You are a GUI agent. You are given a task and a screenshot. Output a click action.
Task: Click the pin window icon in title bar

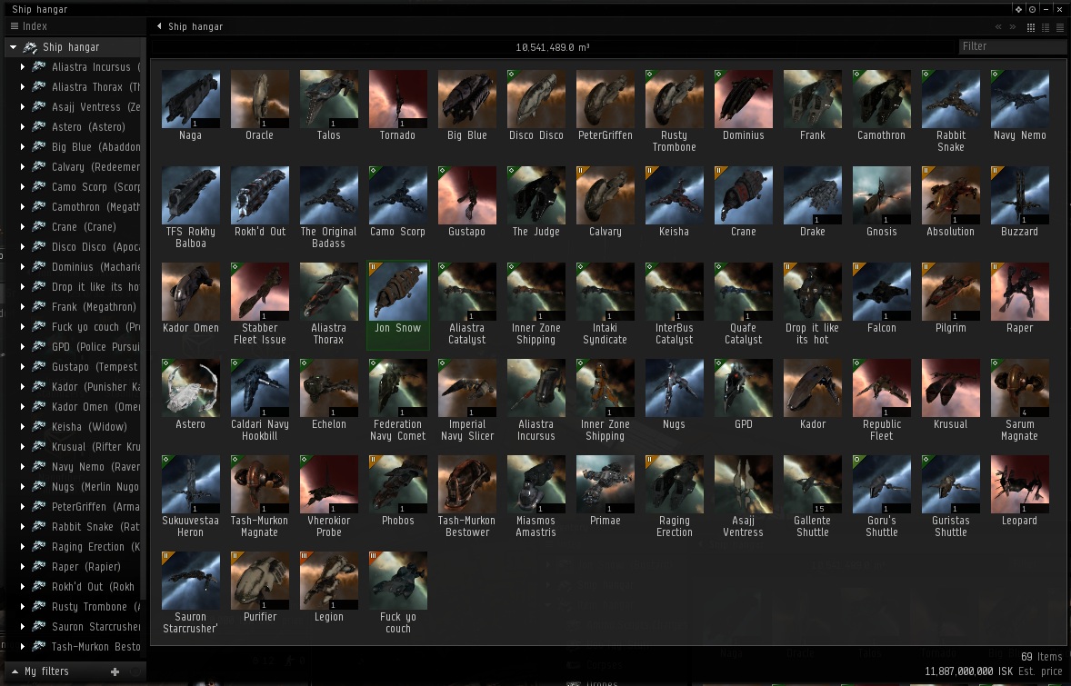click(1018, 9)
